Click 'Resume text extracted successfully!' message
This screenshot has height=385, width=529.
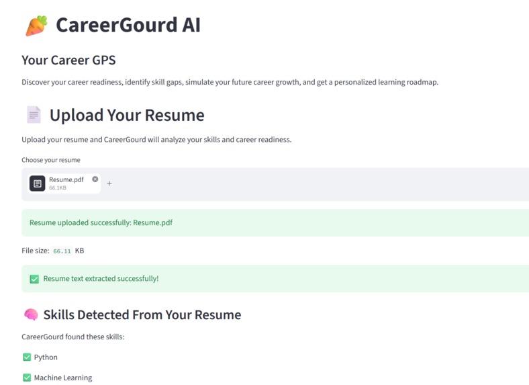click(101, 279)
